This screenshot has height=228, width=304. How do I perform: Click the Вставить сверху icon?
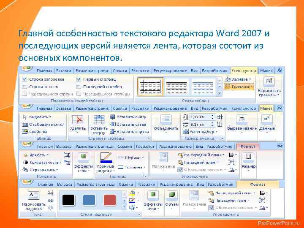point(99,120)
